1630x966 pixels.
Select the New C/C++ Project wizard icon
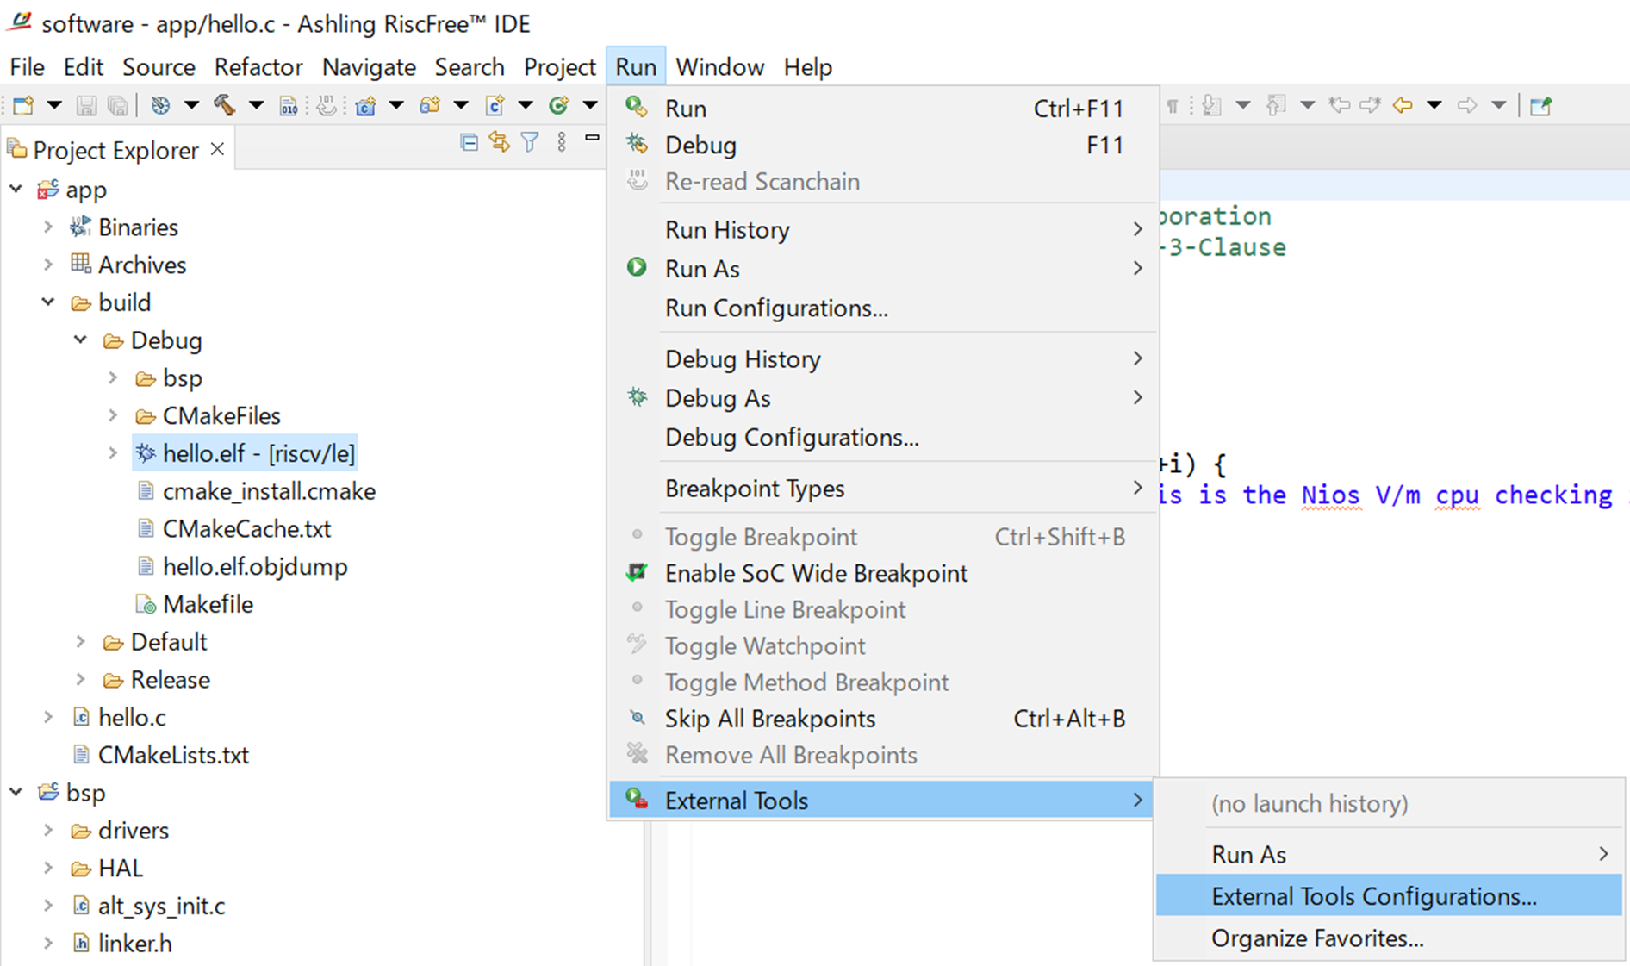[364, 106]
